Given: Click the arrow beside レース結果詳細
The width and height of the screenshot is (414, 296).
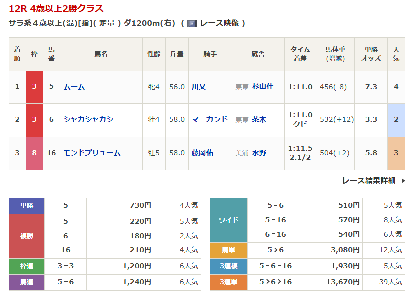Looking at the screenshot, I should click(x=403, y=181).
